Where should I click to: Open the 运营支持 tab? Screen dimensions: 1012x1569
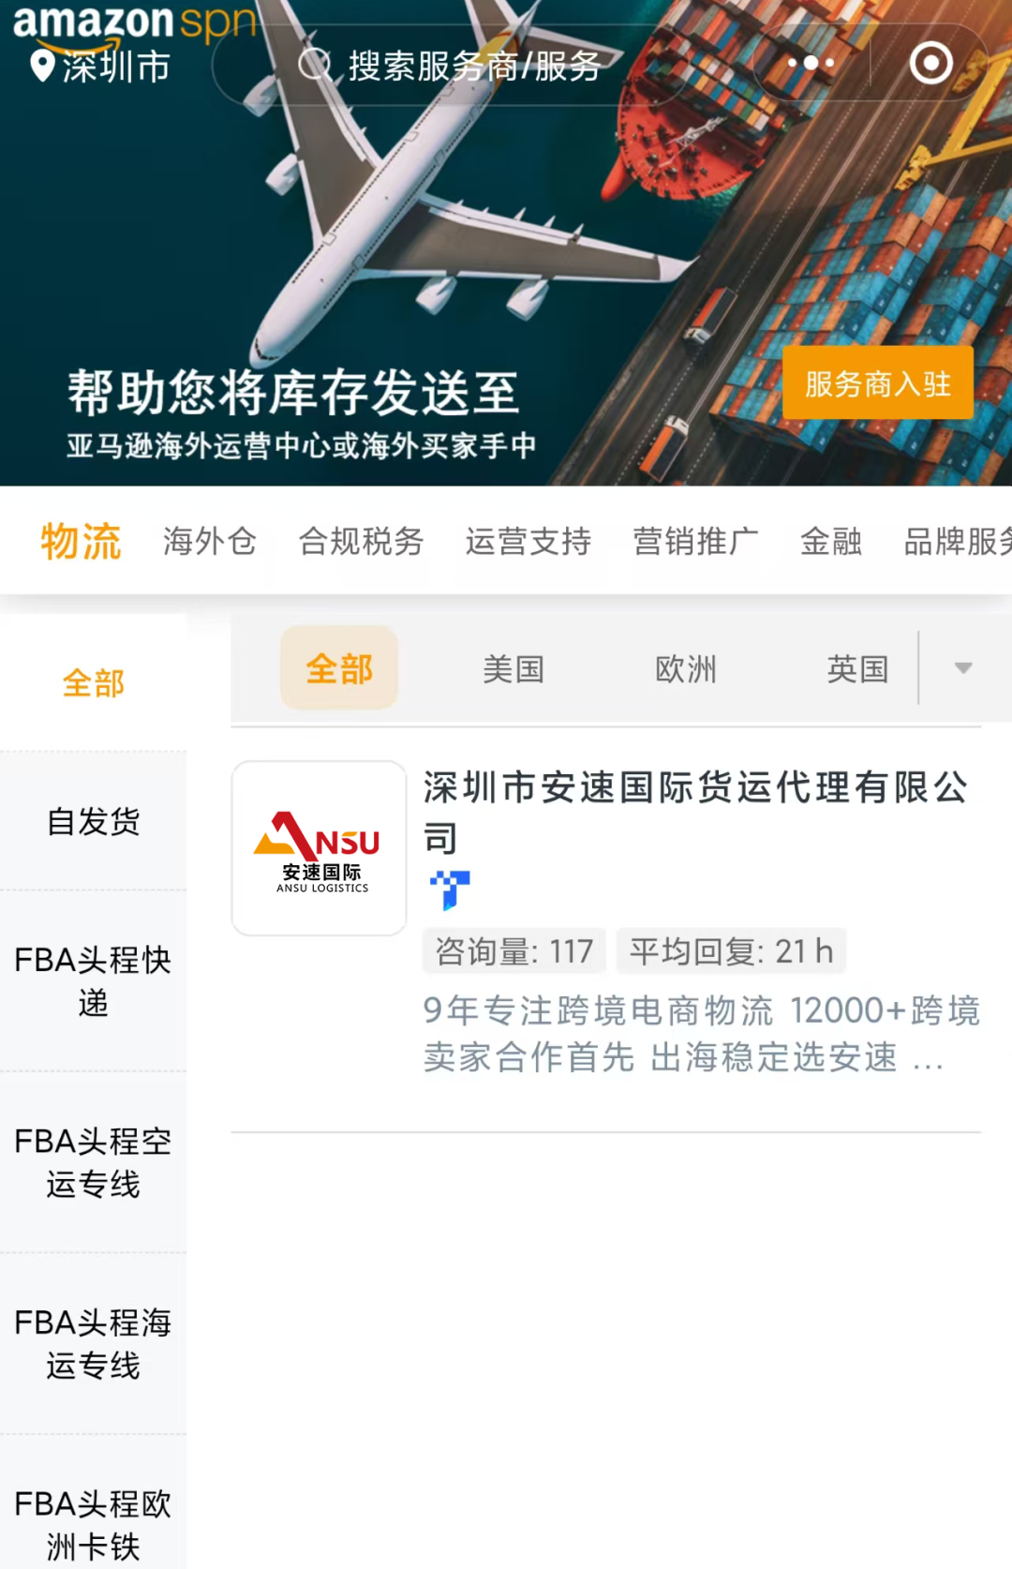coord(528,541)
